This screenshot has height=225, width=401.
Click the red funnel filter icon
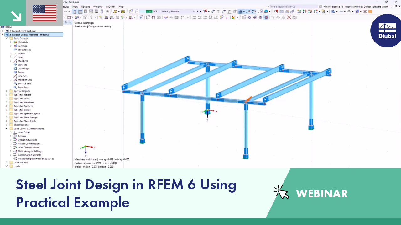pyautogui.click(x=205, y=11)
